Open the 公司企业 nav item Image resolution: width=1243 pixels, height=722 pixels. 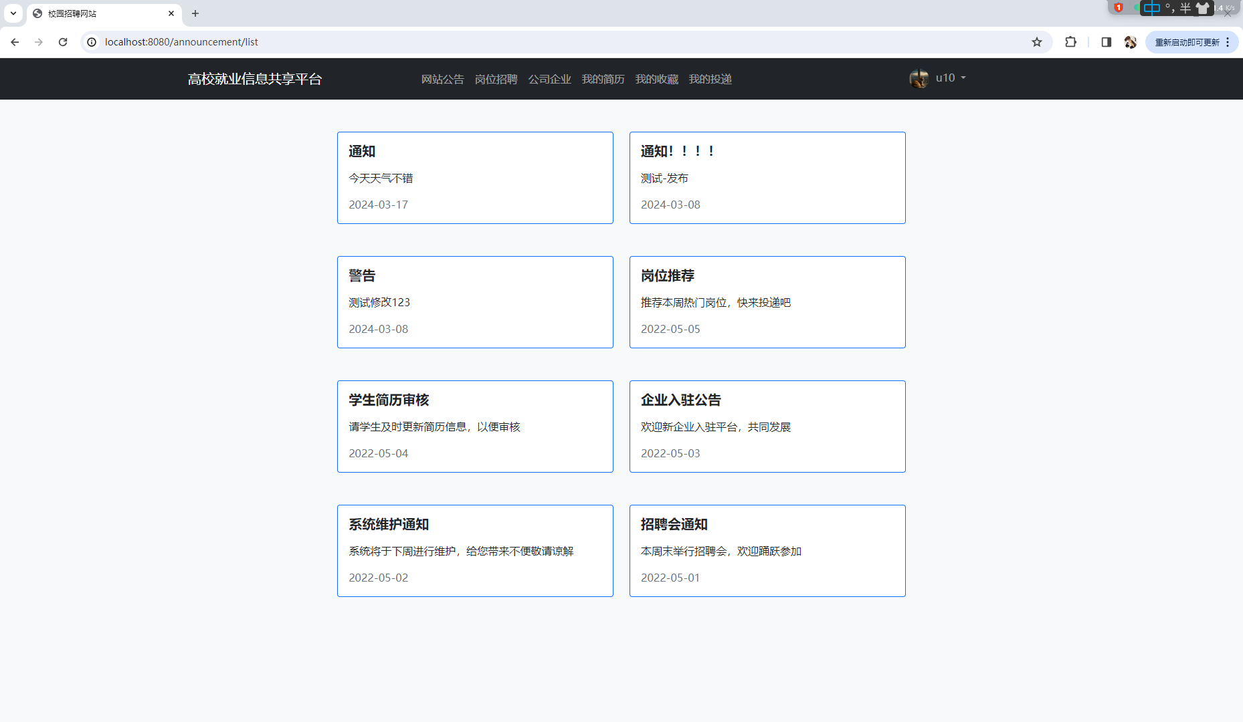pyautogui.click(x=550, y=79)
